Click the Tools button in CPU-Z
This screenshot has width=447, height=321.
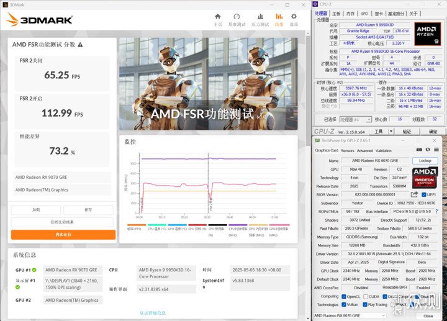(x=379, y=131)
